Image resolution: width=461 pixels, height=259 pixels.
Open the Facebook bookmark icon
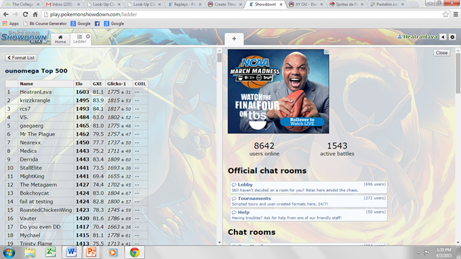click(x=97, y=24)
